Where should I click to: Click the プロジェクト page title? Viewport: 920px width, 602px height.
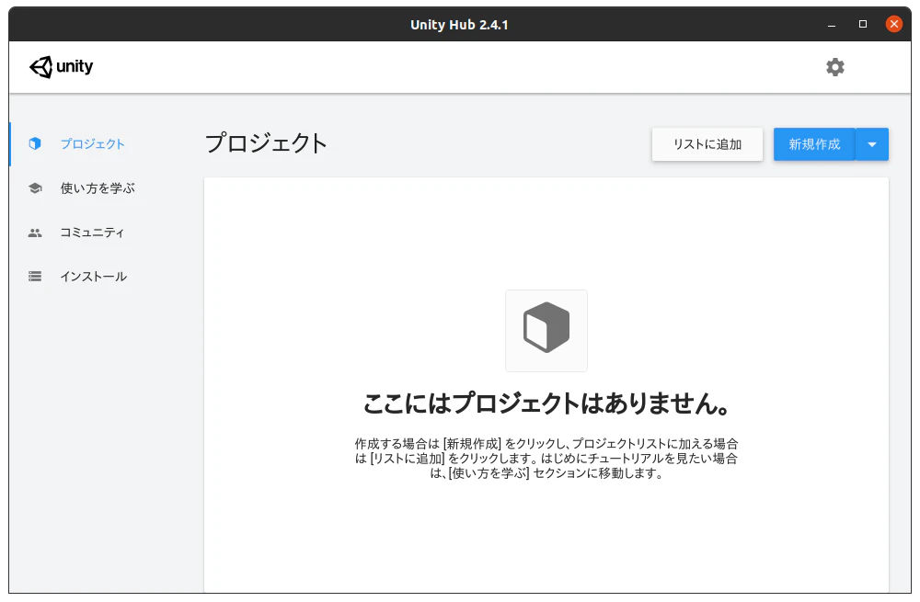click(267, 143)
